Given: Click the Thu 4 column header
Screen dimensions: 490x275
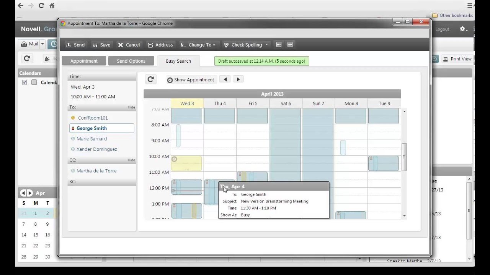Looking at the screenshot, I should point(220,104).
